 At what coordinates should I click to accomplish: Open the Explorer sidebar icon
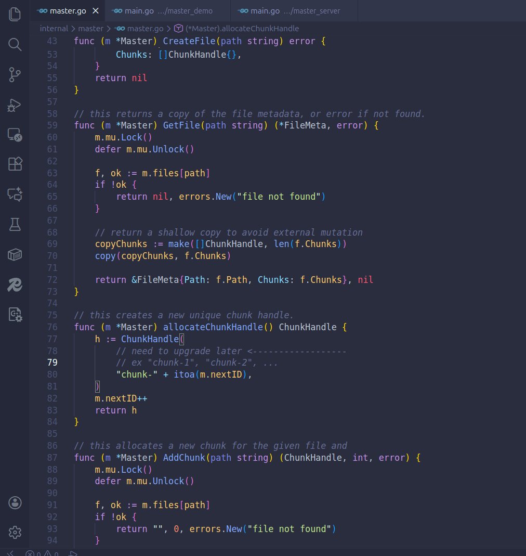point(15,15)
